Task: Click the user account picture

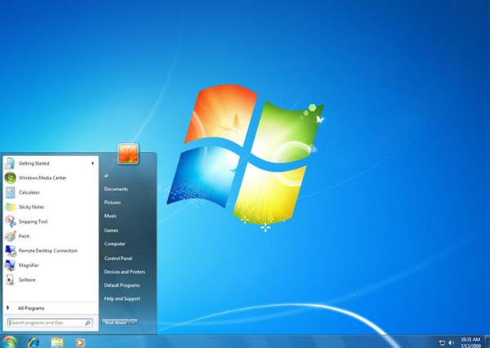Action: (x=128, y=154)
